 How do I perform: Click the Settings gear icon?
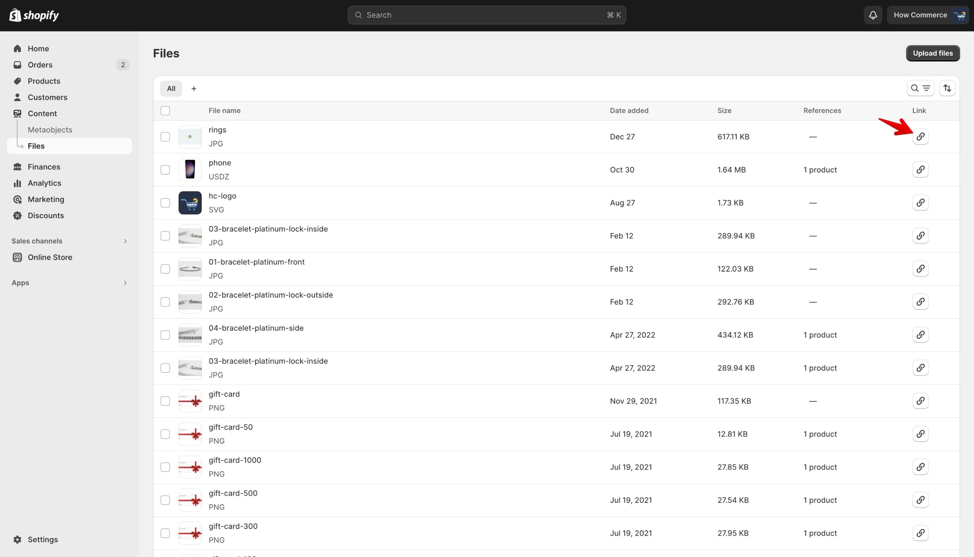[17, 539]
